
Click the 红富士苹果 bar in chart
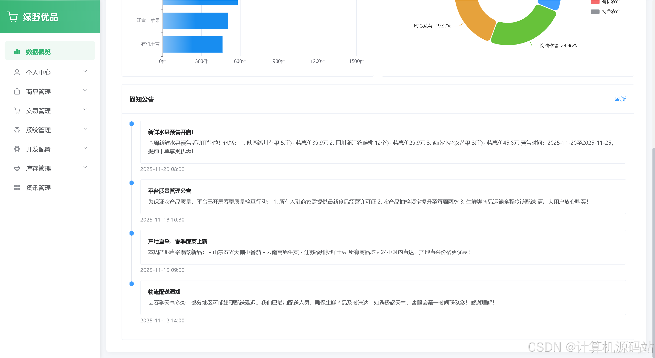[195, 21]
